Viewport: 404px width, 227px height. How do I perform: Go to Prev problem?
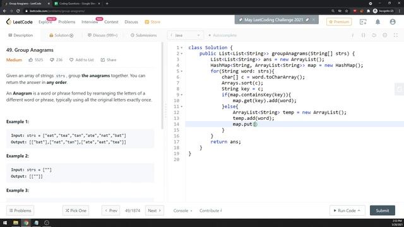click(x=111, y=211)
